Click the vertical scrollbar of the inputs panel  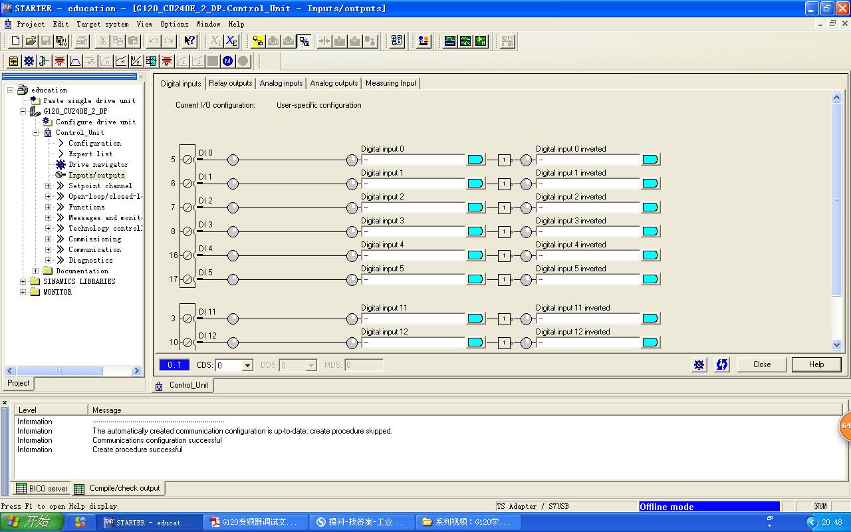point(837,199)
